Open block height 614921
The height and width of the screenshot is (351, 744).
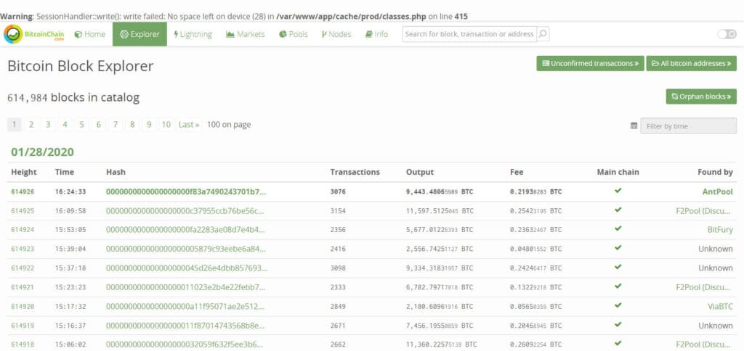(x=23, y=287)
